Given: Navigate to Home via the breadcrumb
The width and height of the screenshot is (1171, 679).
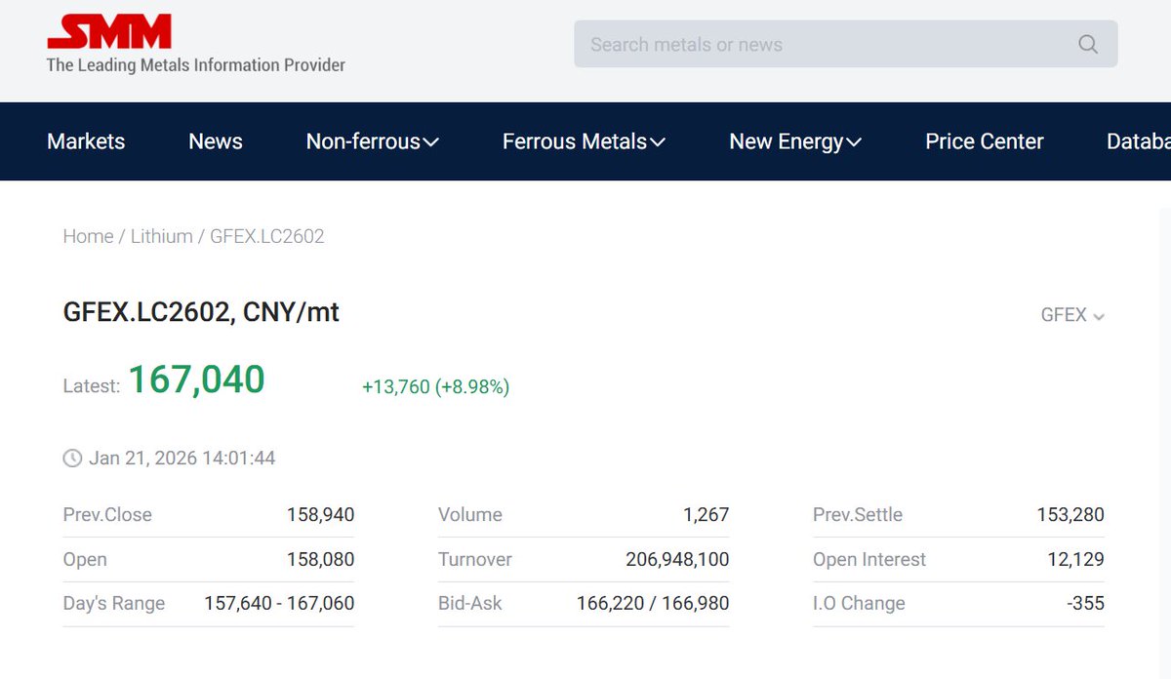Looking at the screenshot, I should pyautogui.click(x=88, y=235).
